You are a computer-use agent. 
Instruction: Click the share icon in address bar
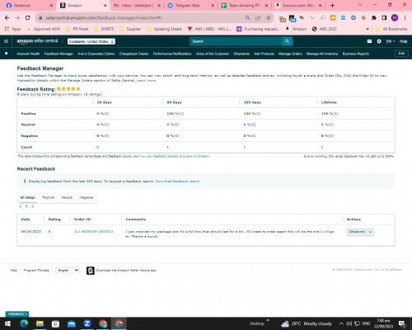[258, 18]
